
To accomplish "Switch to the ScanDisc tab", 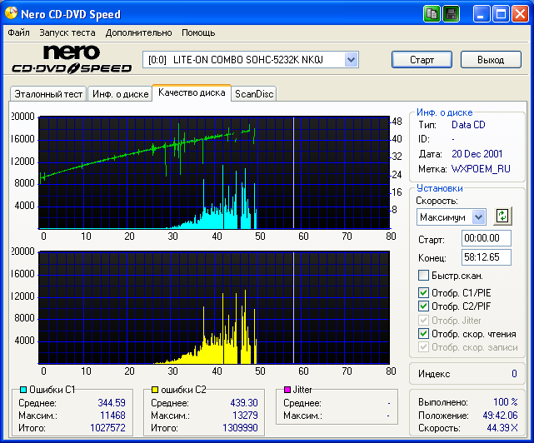I will point(253,94).
